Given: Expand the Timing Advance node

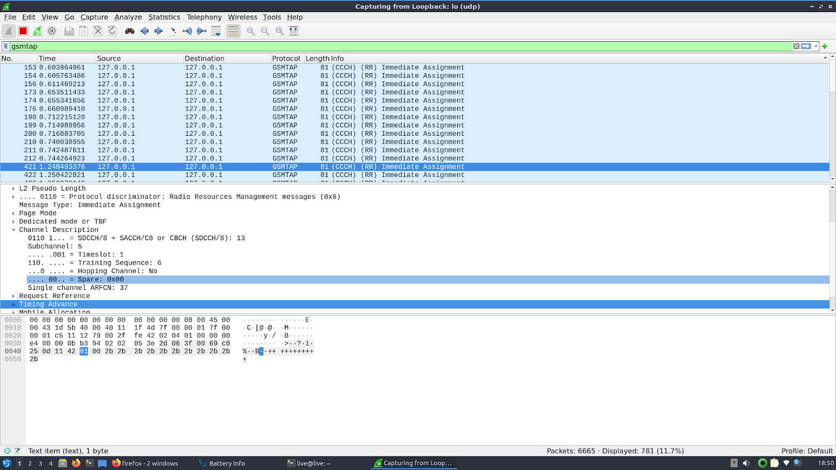Looking at the screenshot, I should point(14,304).
